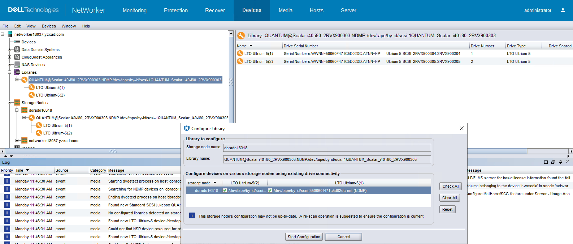Click the NetWorker shield icon in Configure Library dialog
This screenshot has width=573, height=244.
(x=187, y=128)
